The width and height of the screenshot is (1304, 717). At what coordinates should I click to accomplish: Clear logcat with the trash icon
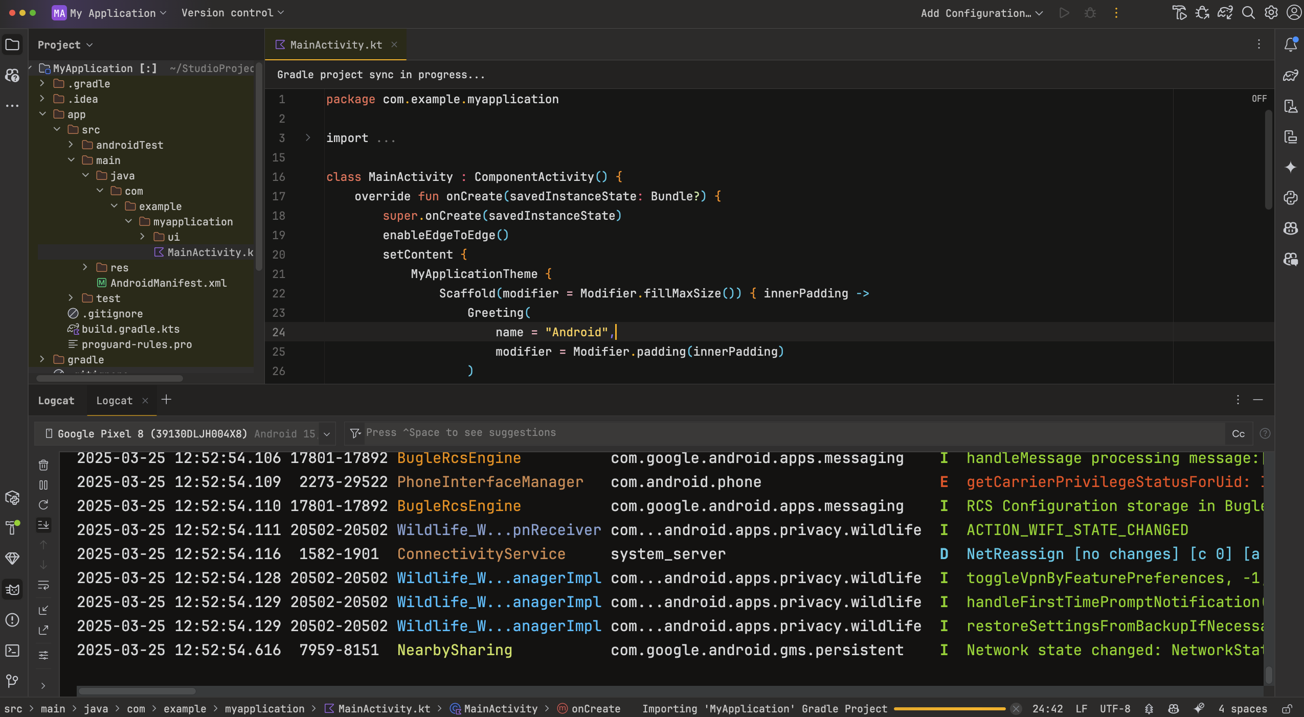[x=43, y=465]
